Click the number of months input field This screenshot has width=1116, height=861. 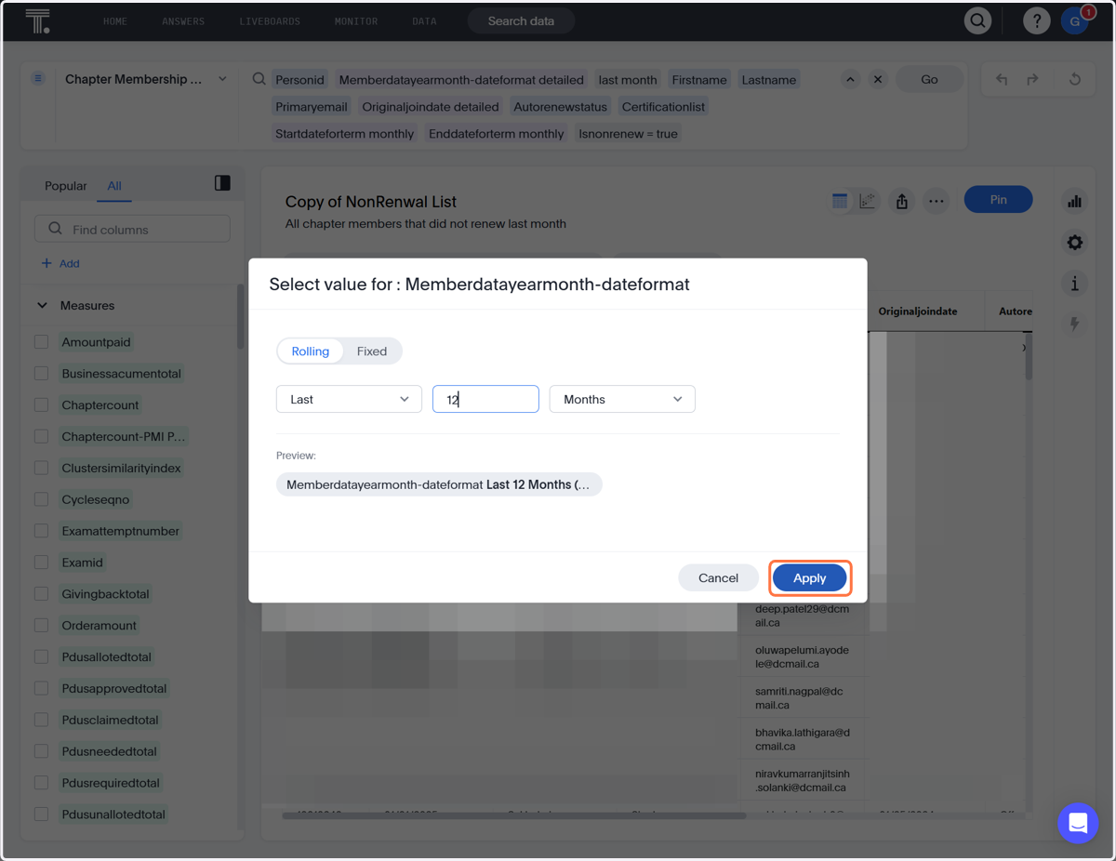click(x=485, y=399)
